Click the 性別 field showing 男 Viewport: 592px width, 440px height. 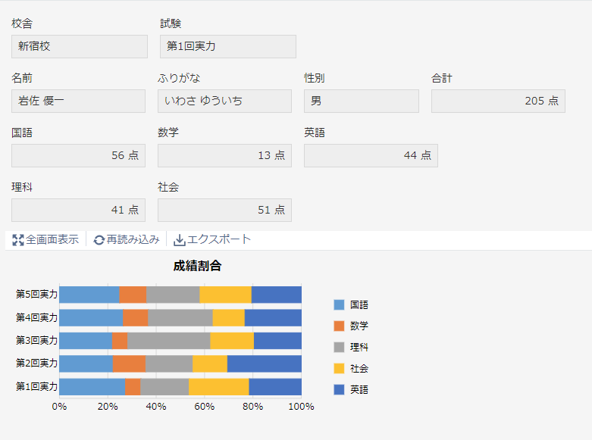(x=362, y=101)
